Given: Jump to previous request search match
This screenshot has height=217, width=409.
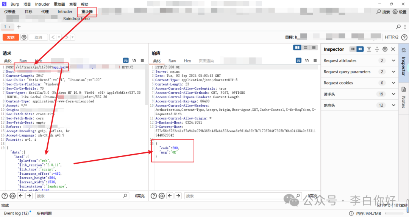Looking at the screenshot, I should tap(21, 195).
